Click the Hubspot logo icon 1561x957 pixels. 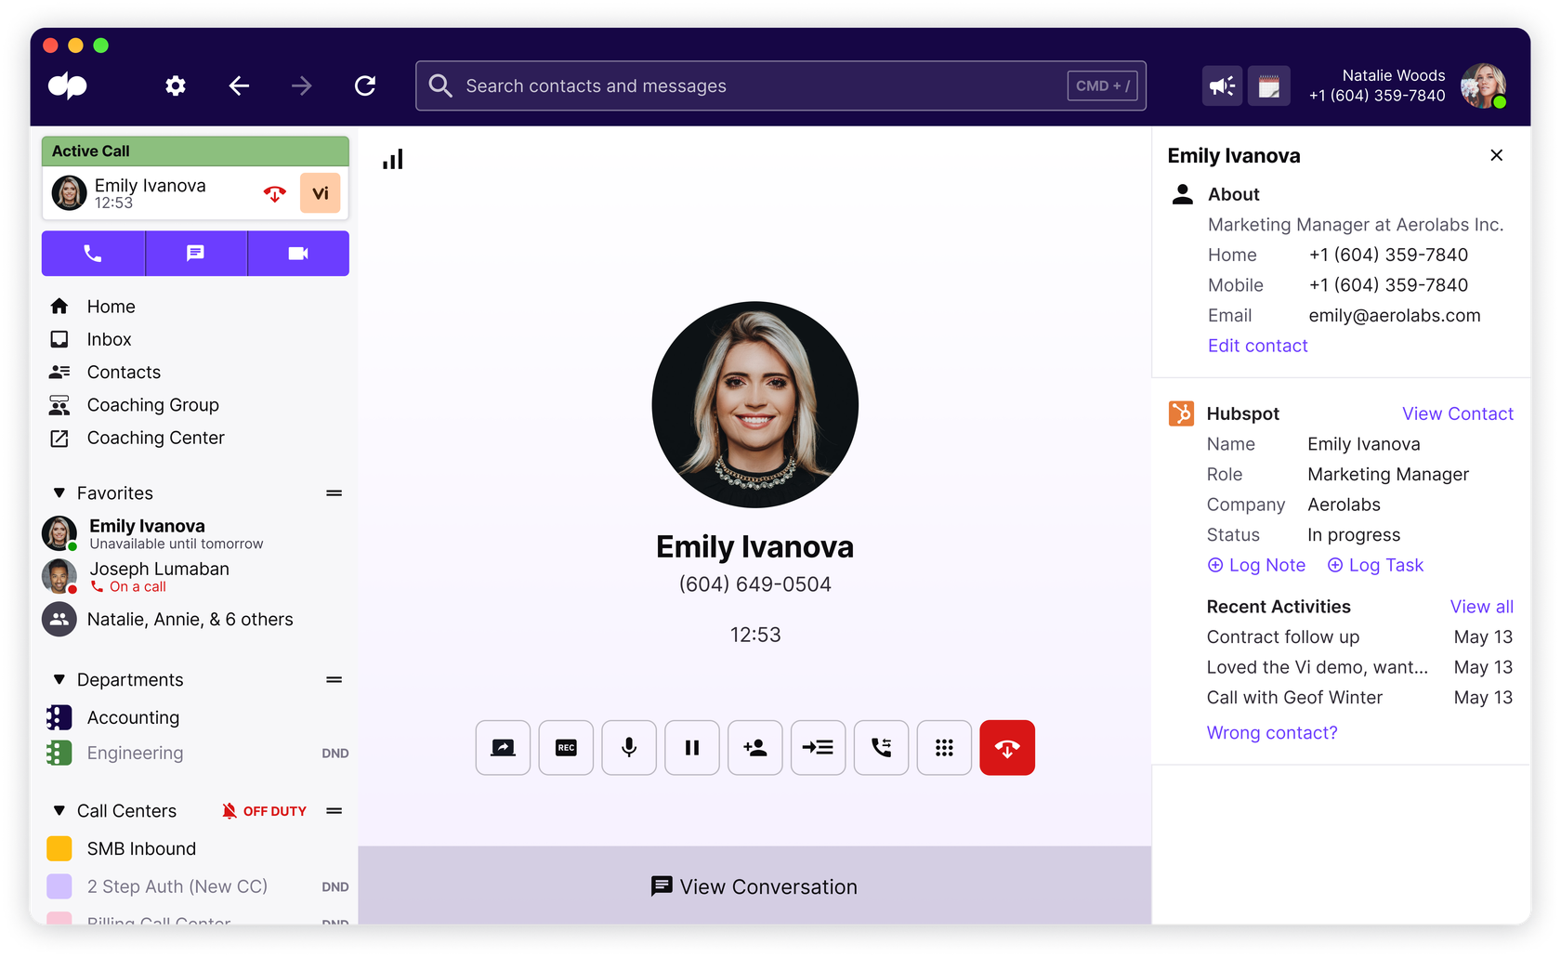tap(1181, 413)
